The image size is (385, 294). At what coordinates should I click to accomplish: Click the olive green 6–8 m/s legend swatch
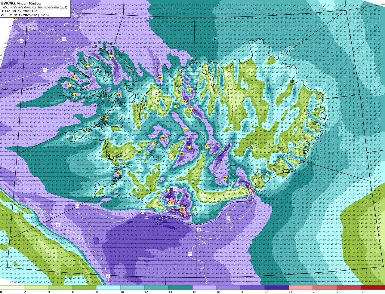[x=84, y=288]
